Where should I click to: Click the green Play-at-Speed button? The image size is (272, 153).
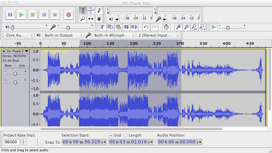pos(214,27)
